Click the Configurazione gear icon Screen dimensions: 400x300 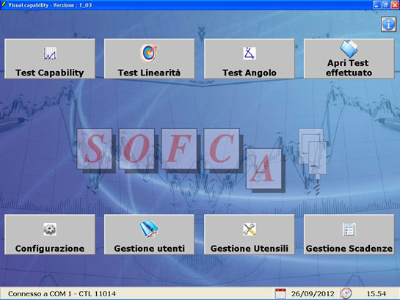50,229
